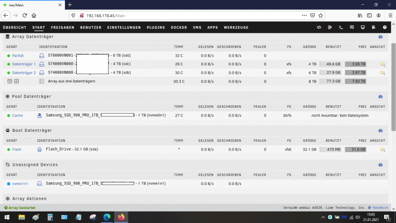Open the Datenträger 2 device link
The height and width of the screenshot is (223, 396).
(x=24, y=73)
